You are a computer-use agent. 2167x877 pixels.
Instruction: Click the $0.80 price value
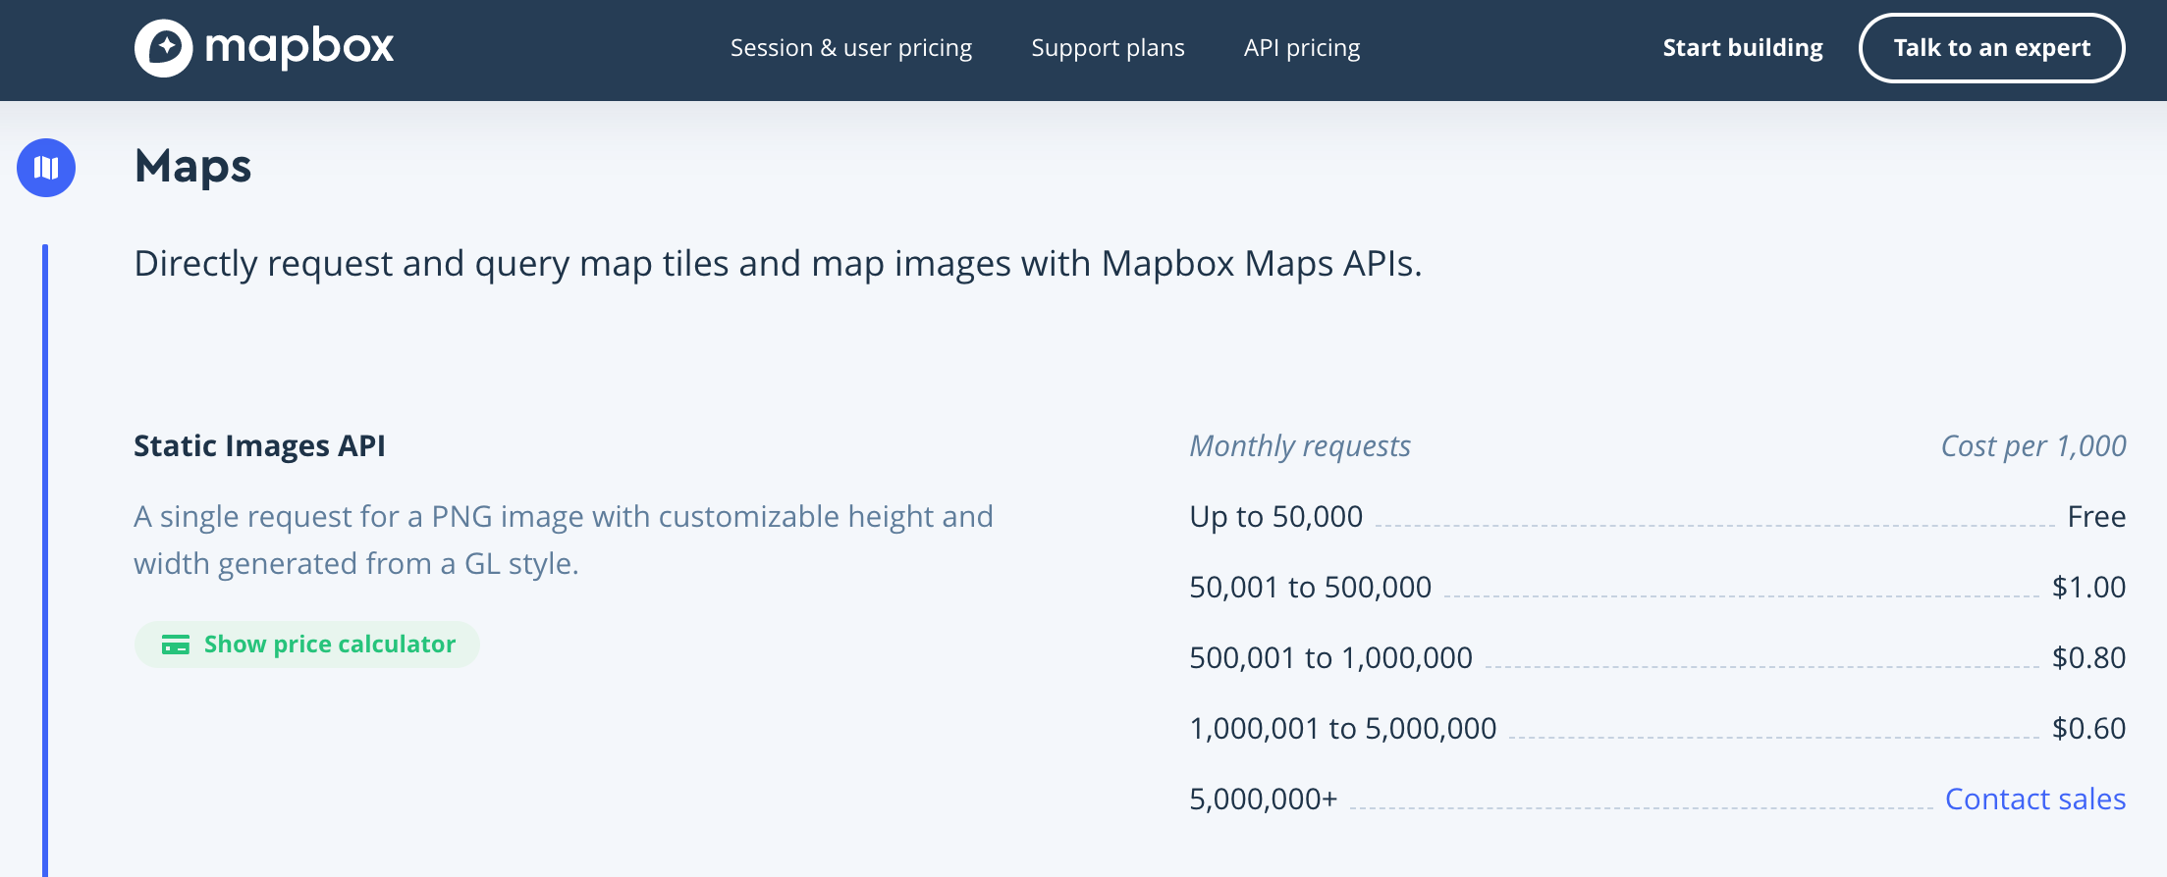pos(2088,657)
